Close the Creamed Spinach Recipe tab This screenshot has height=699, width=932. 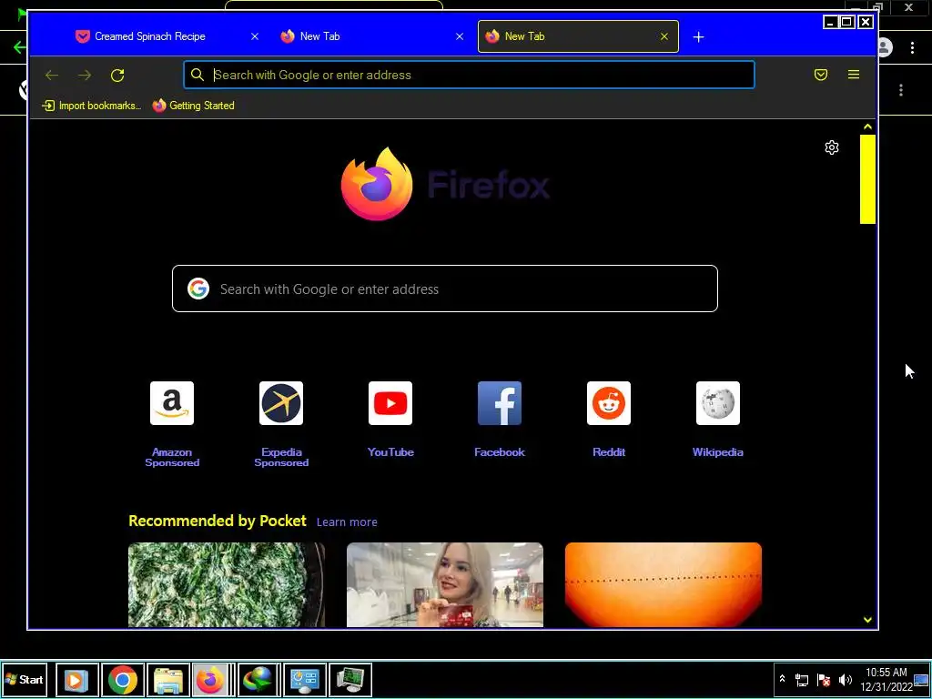pos(255,36)
